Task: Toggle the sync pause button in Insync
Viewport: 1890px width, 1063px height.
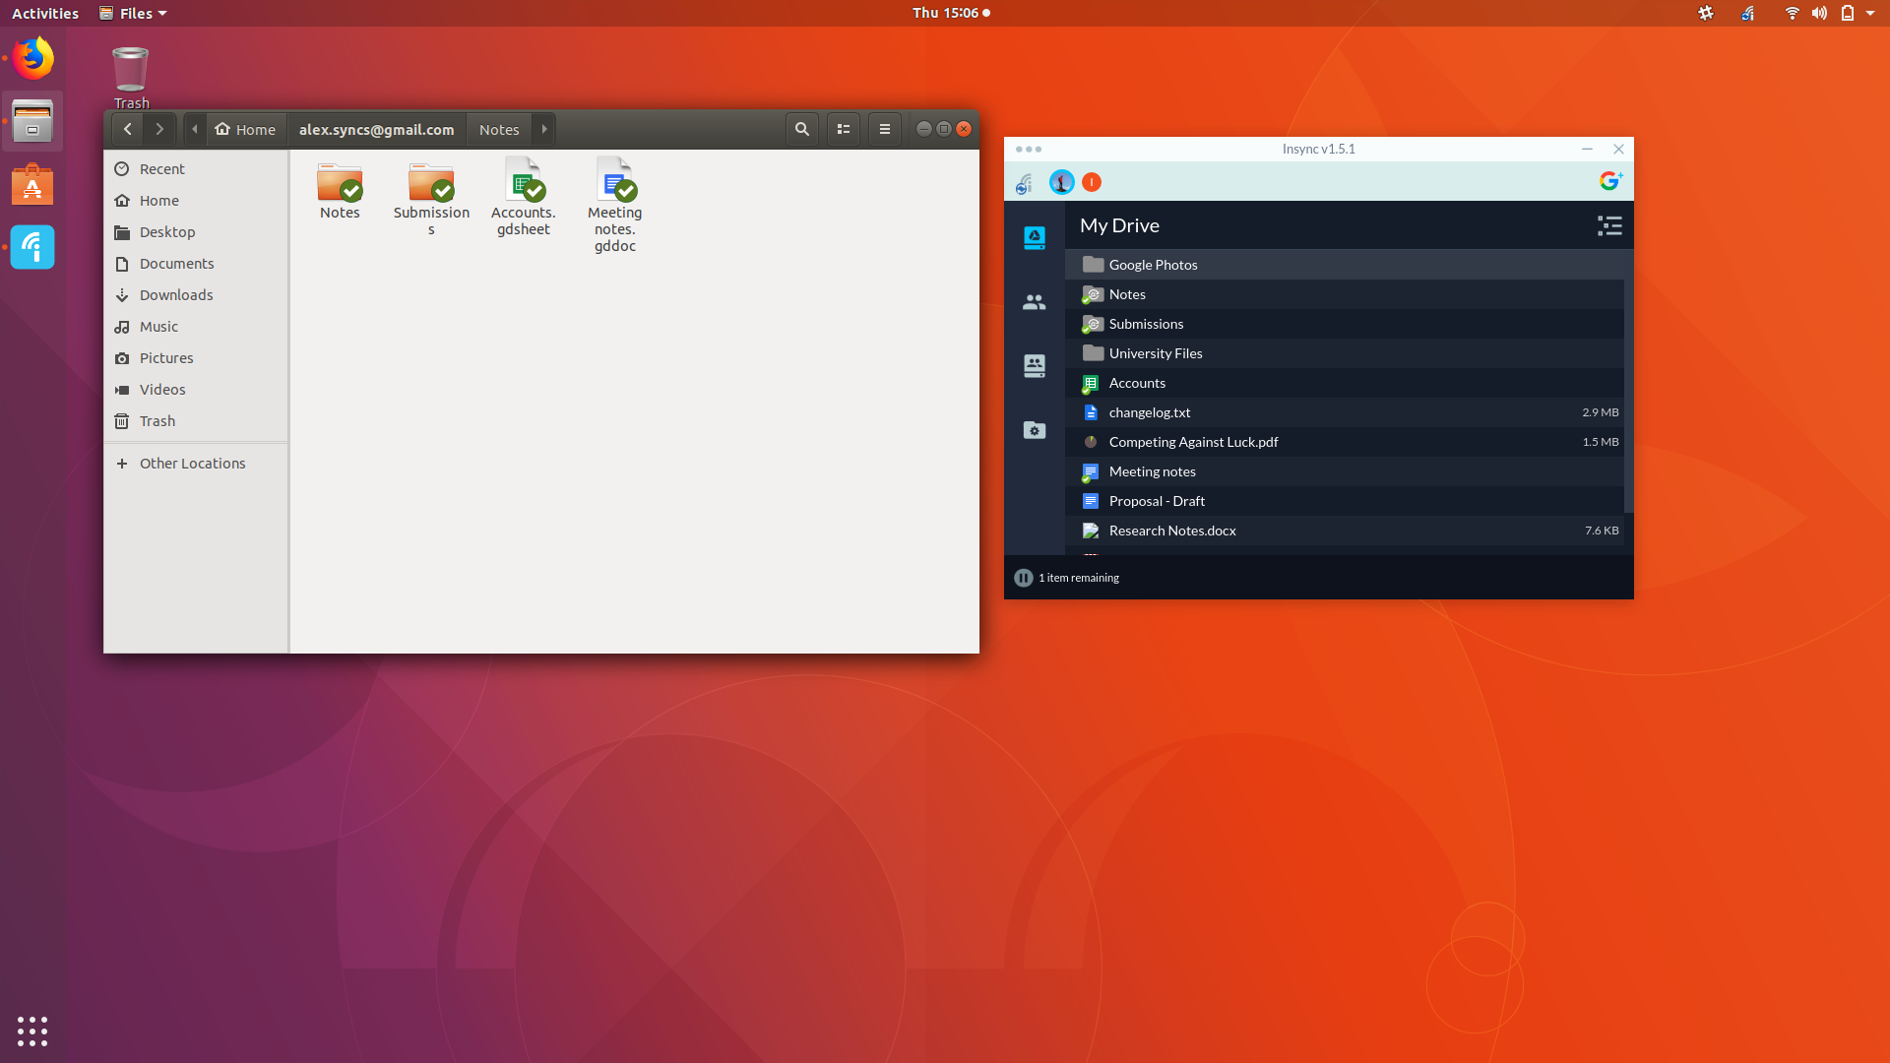Action: pyautogui.click(x=1024, y=576)
